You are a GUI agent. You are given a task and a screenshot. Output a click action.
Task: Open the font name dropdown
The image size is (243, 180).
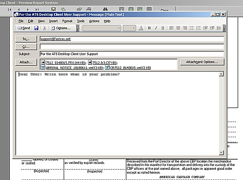[119, 28]
